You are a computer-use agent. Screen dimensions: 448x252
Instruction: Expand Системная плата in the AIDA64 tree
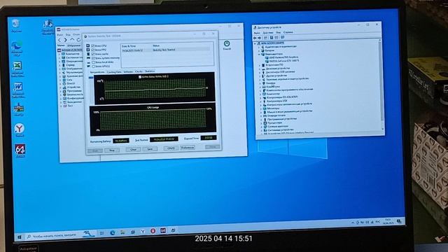coord(60,57)
